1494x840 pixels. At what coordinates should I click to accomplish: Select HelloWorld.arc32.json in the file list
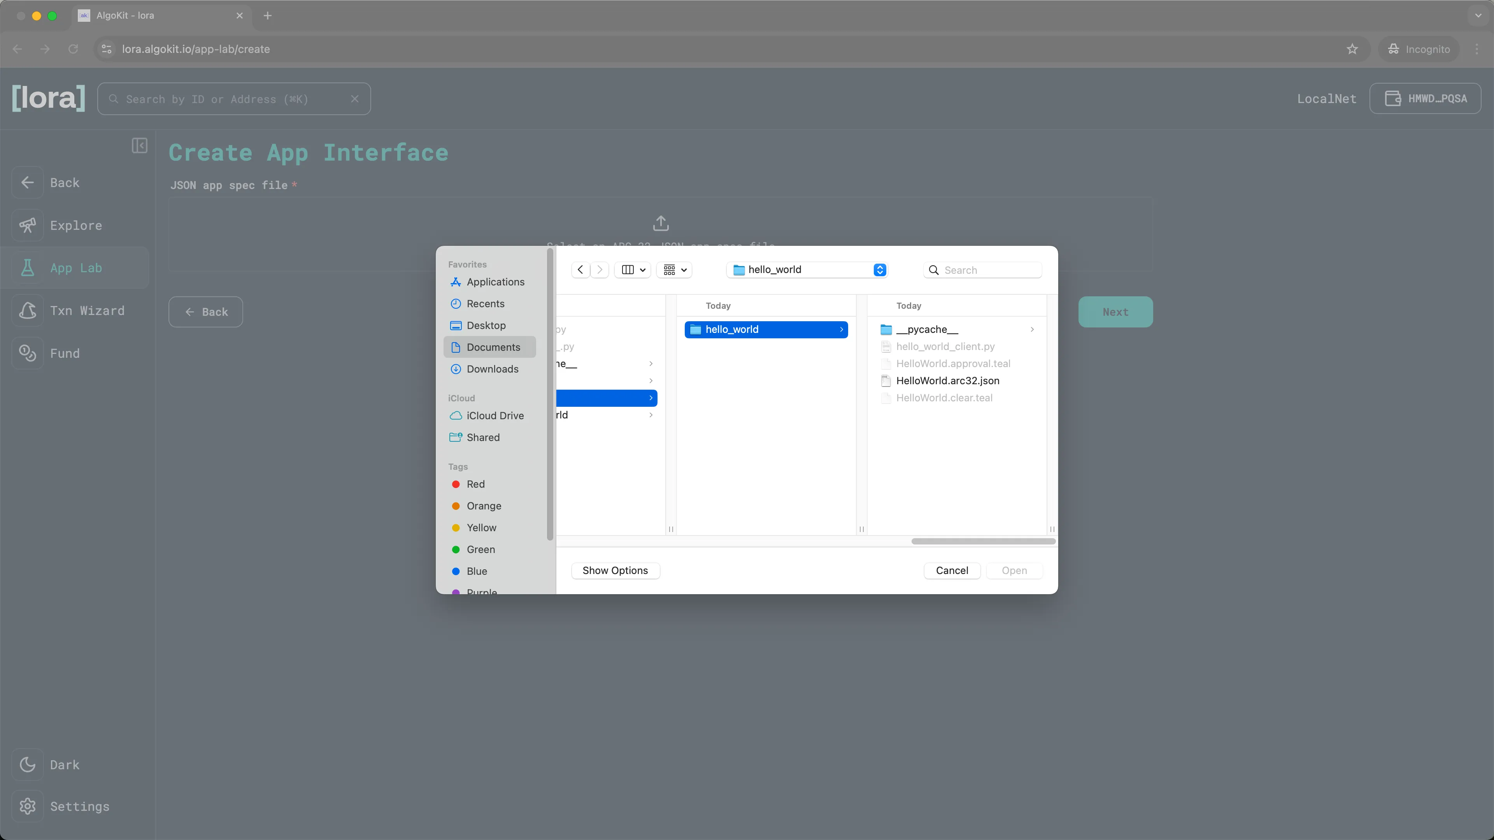[x=948, y=380]
